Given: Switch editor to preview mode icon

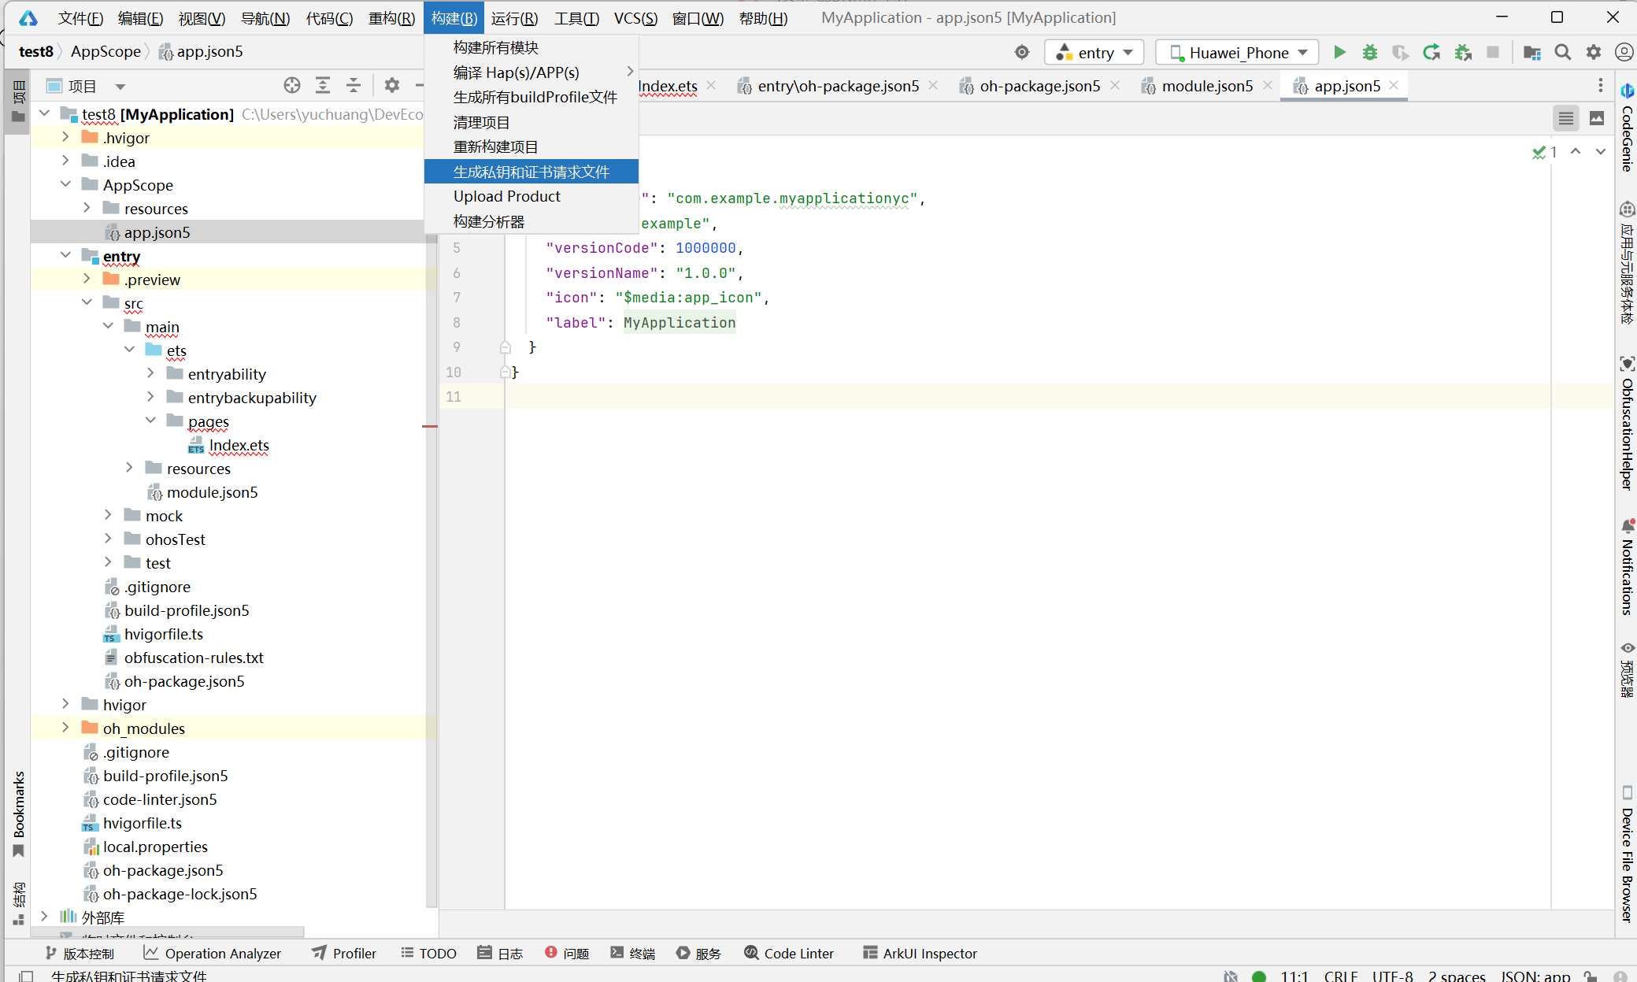Looking at the screenshot, I should [x=1598, y=117].
